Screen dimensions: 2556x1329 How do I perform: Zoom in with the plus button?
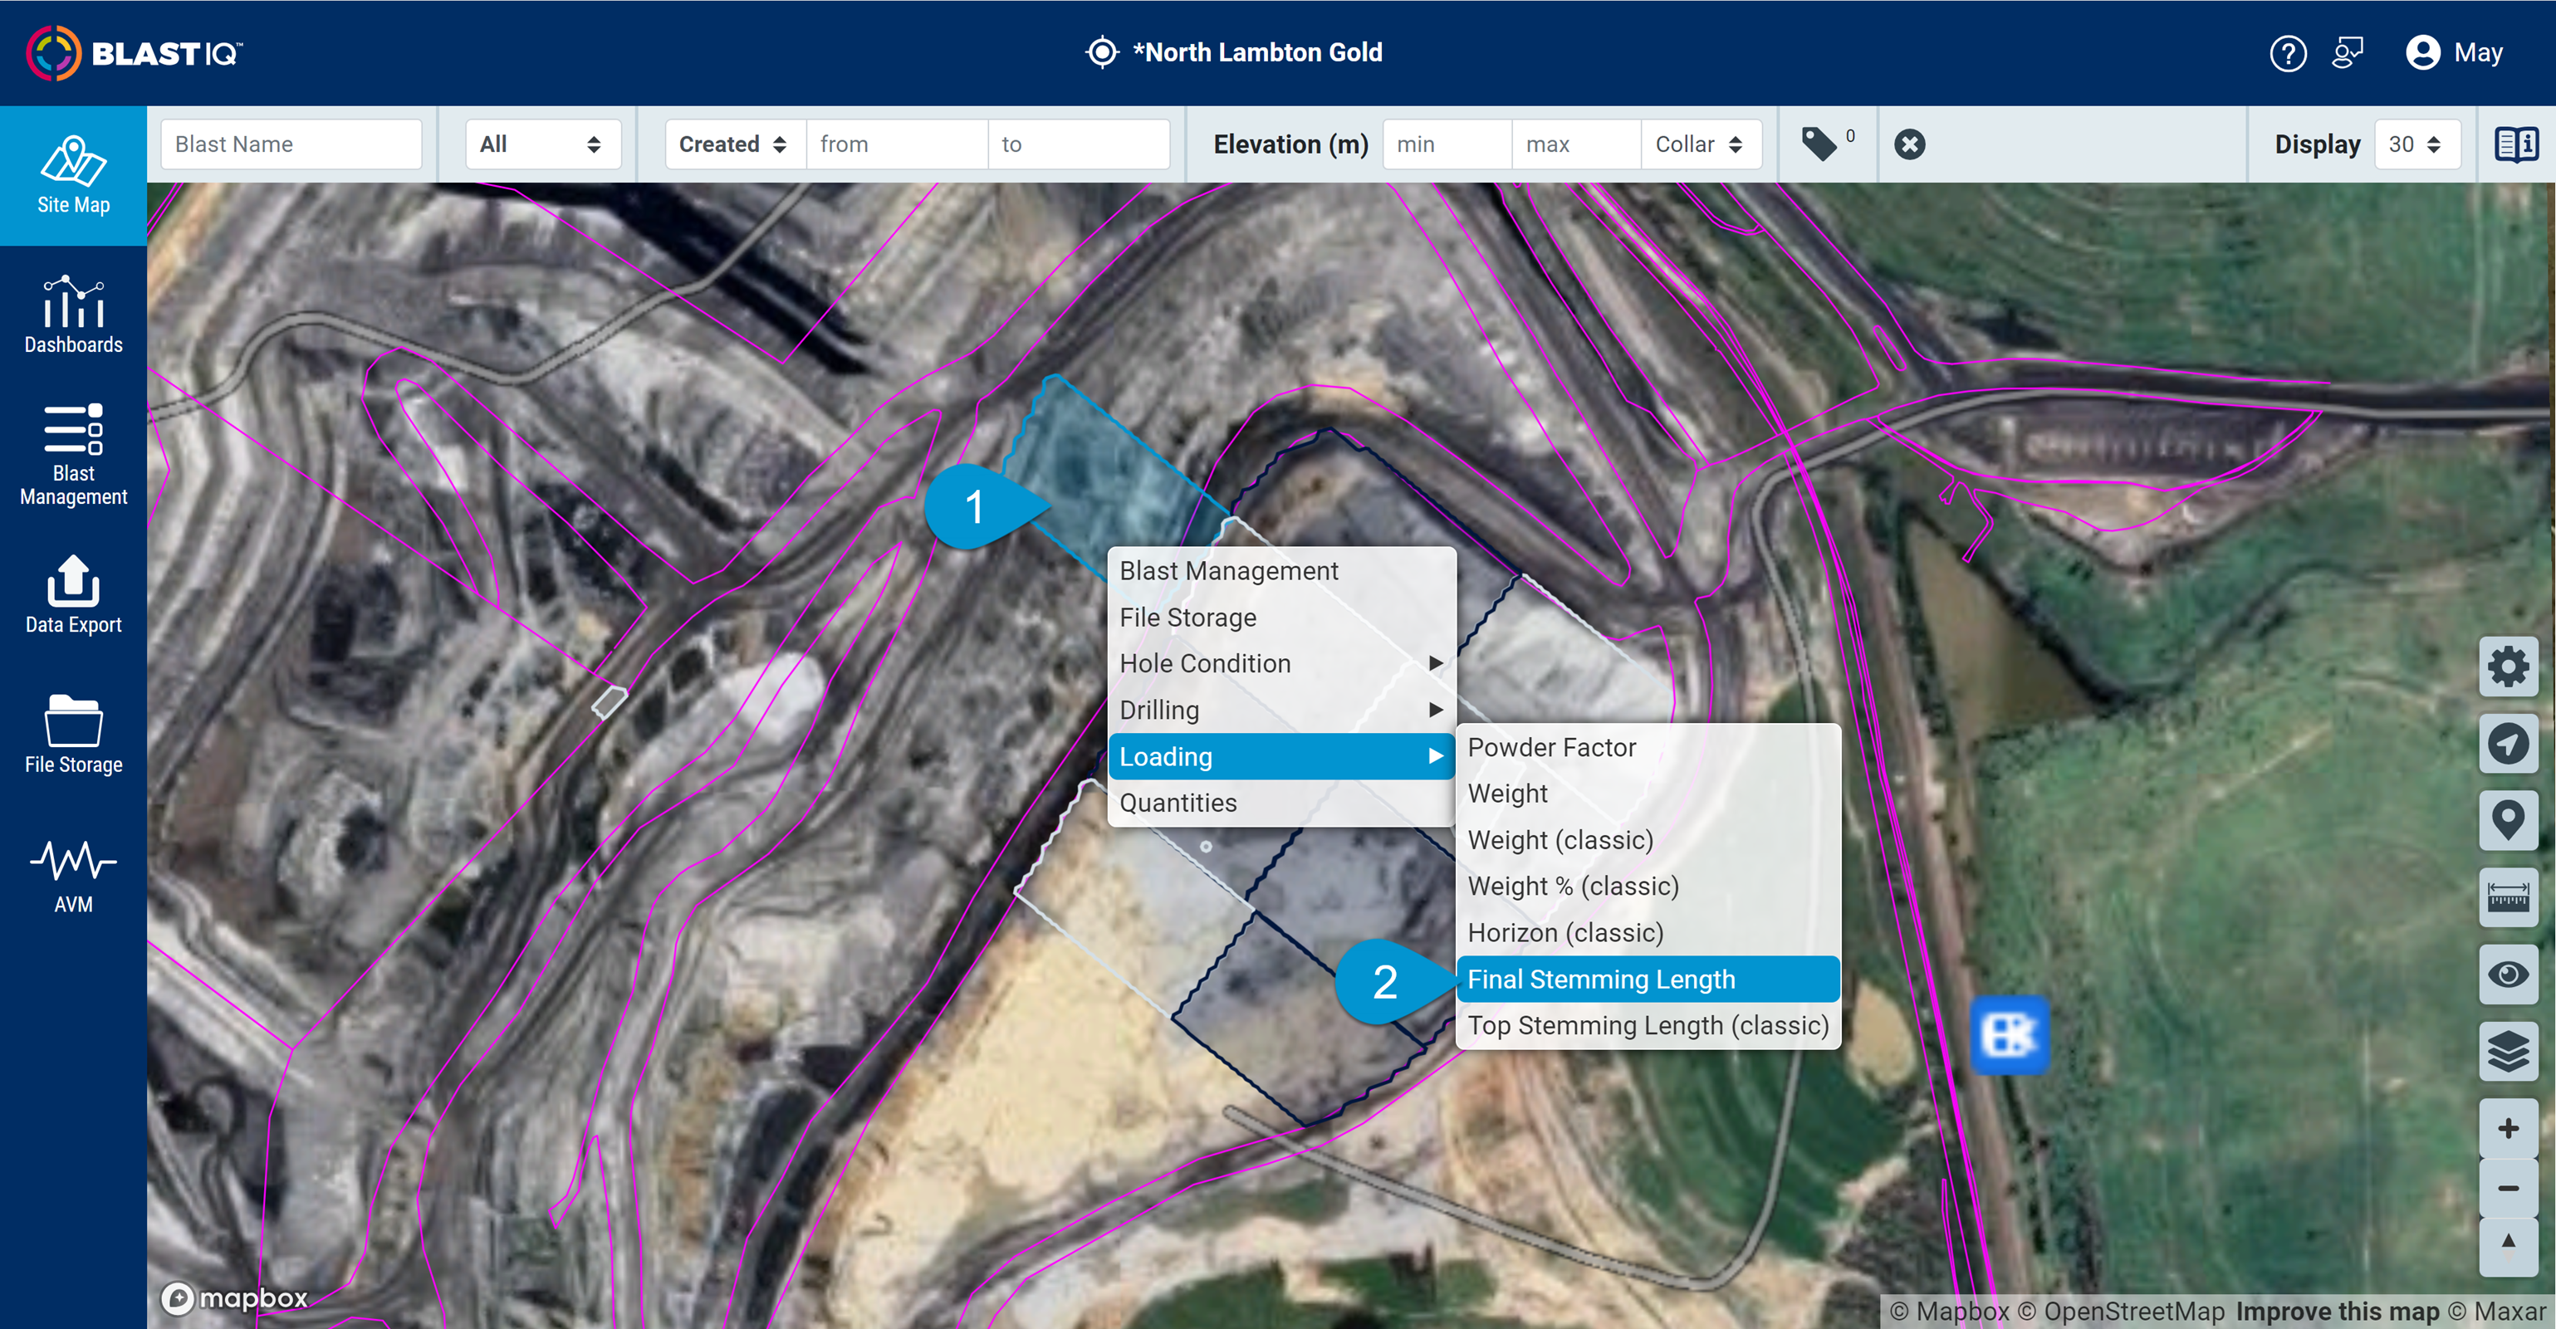point(2509,1129)
